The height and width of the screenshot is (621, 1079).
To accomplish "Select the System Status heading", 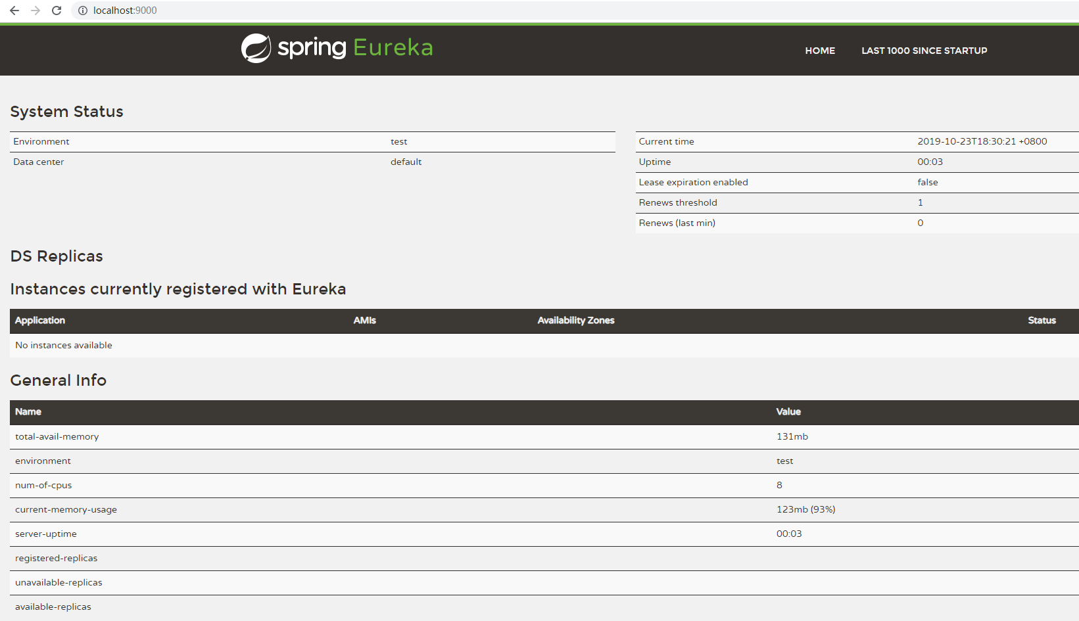I will [x=66, y=112].
